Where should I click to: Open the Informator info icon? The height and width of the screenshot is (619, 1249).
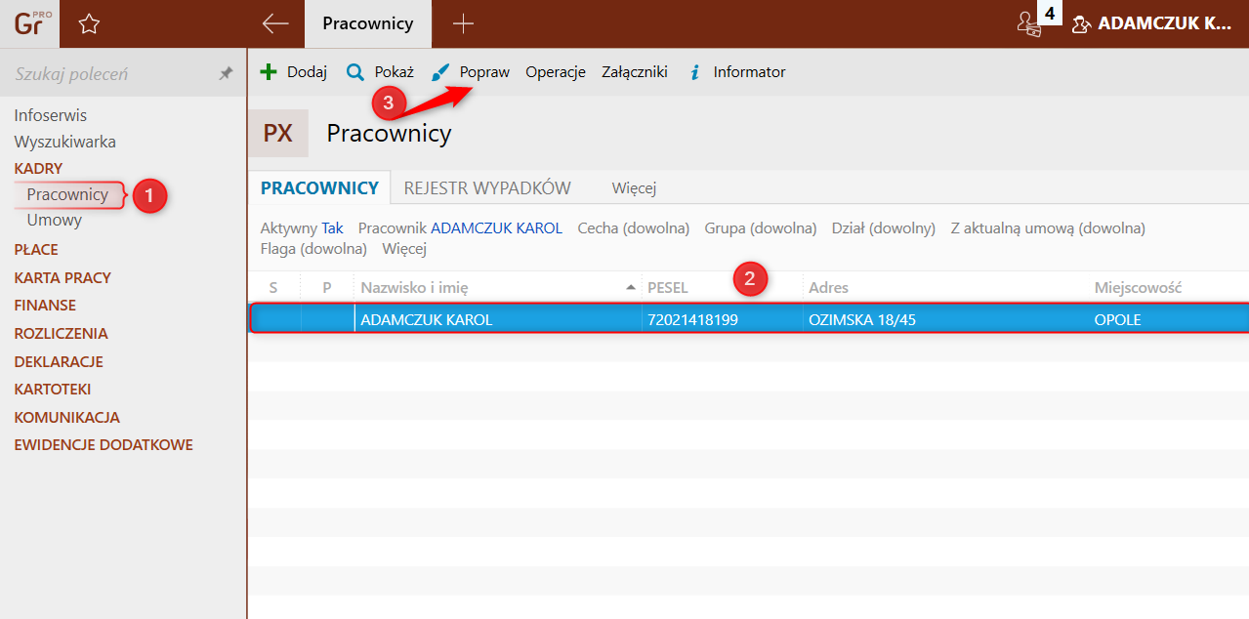tap(695, 72)
